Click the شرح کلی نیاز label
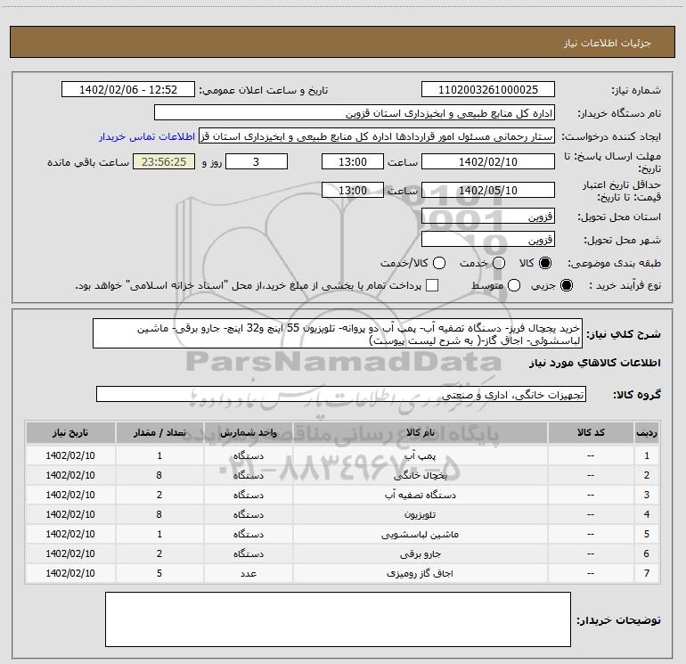Image resolution: width=686 pixels, height=664 pixels. 624,334
